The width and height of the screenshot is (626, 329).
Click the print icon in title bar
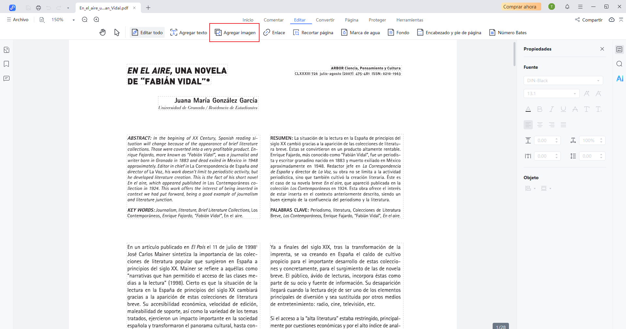pyautogui.click(x=38, y=8)
